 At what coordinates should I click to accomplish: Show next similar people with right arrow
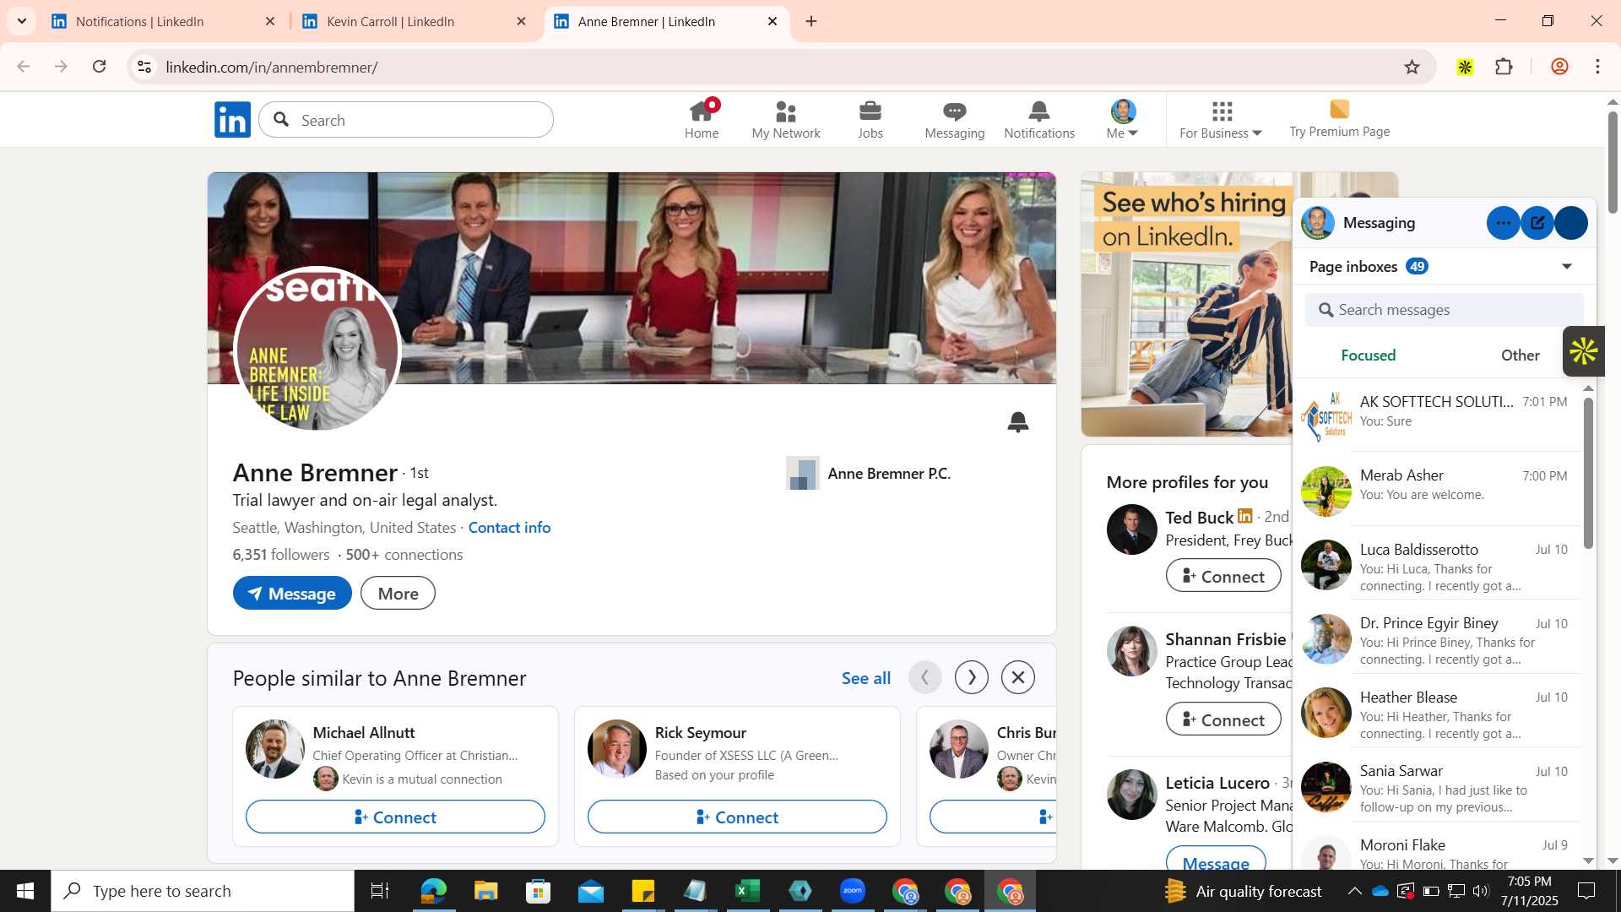[972, 677]
